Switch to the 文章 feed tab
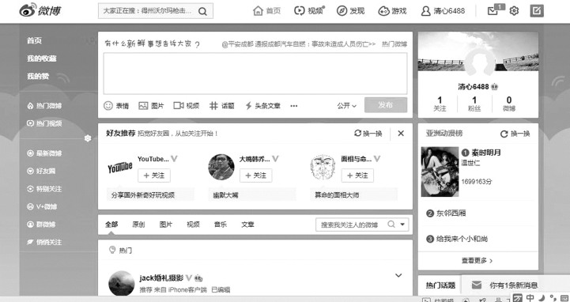 247,225
